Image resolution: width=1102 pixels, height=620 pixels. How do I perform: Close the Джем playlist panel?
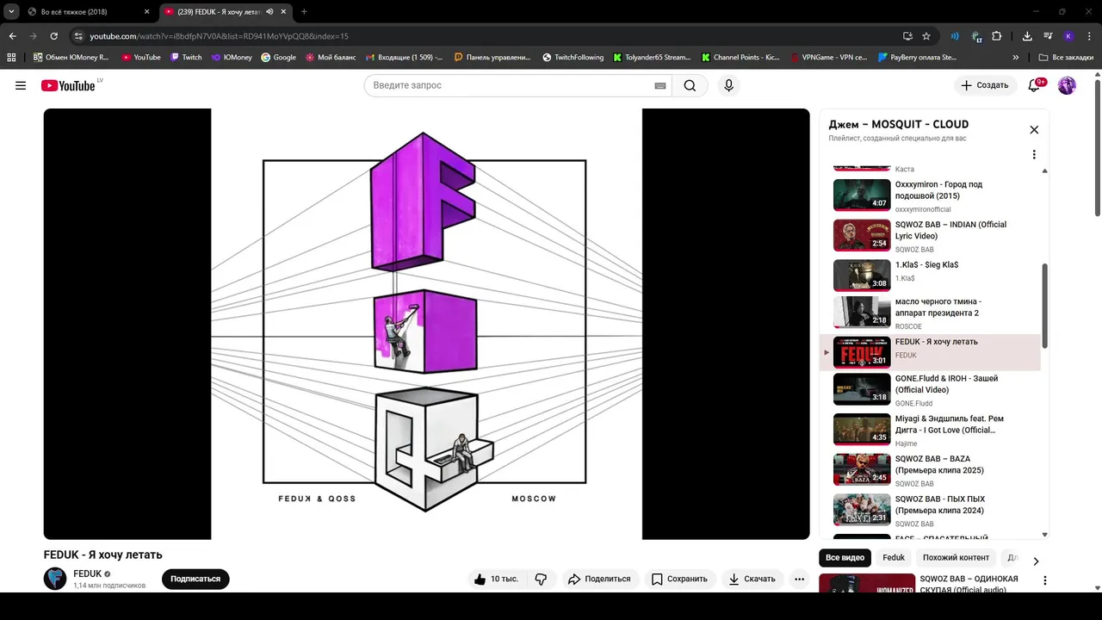[1034, 130]
